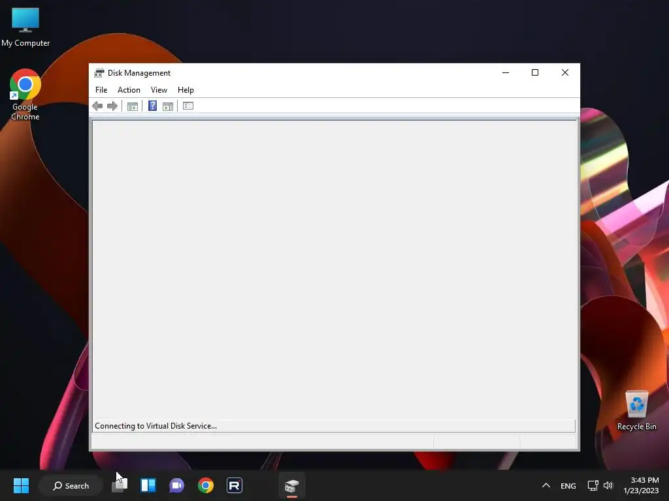
Task: Click the Connecting to Virtual Disk Service status text
Action: tap(155, 426)
